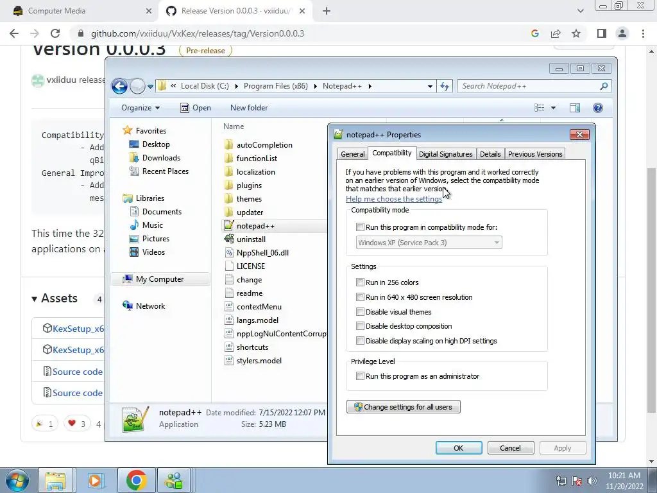
Task: Open the media player taskbar icon
Action: pos(95,480)
